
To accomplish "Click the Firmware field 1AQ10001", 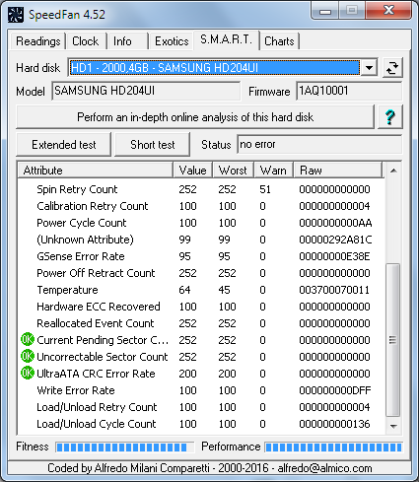I will [349, 91].
